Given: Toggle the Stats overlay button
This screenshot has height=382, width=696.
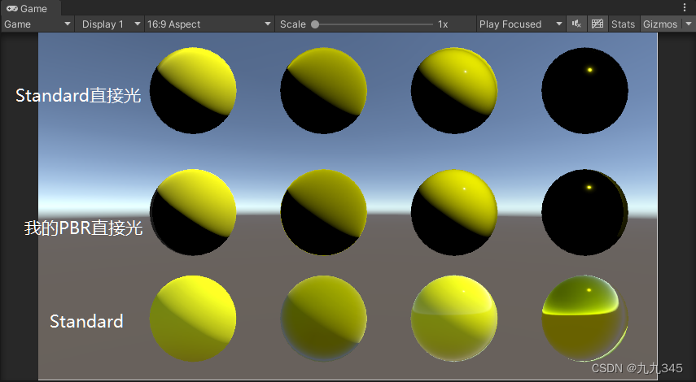Looking at the screenshot, I should point(624,24).
